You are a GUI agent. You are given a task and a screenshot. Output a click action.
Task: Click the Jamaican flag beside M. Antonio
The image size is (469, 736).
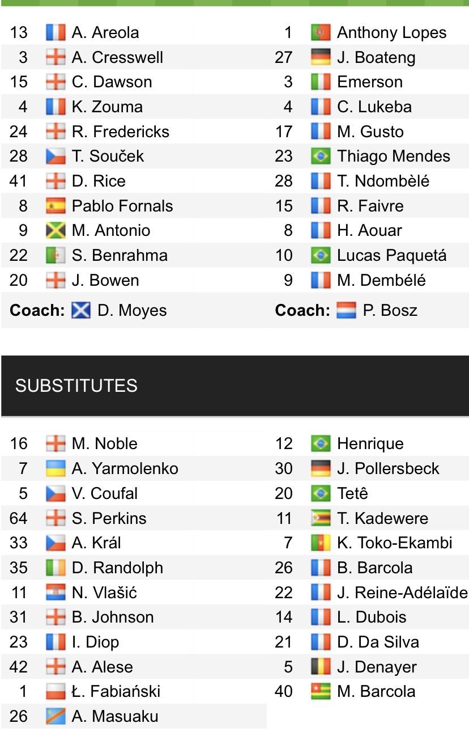coord(56,231)
